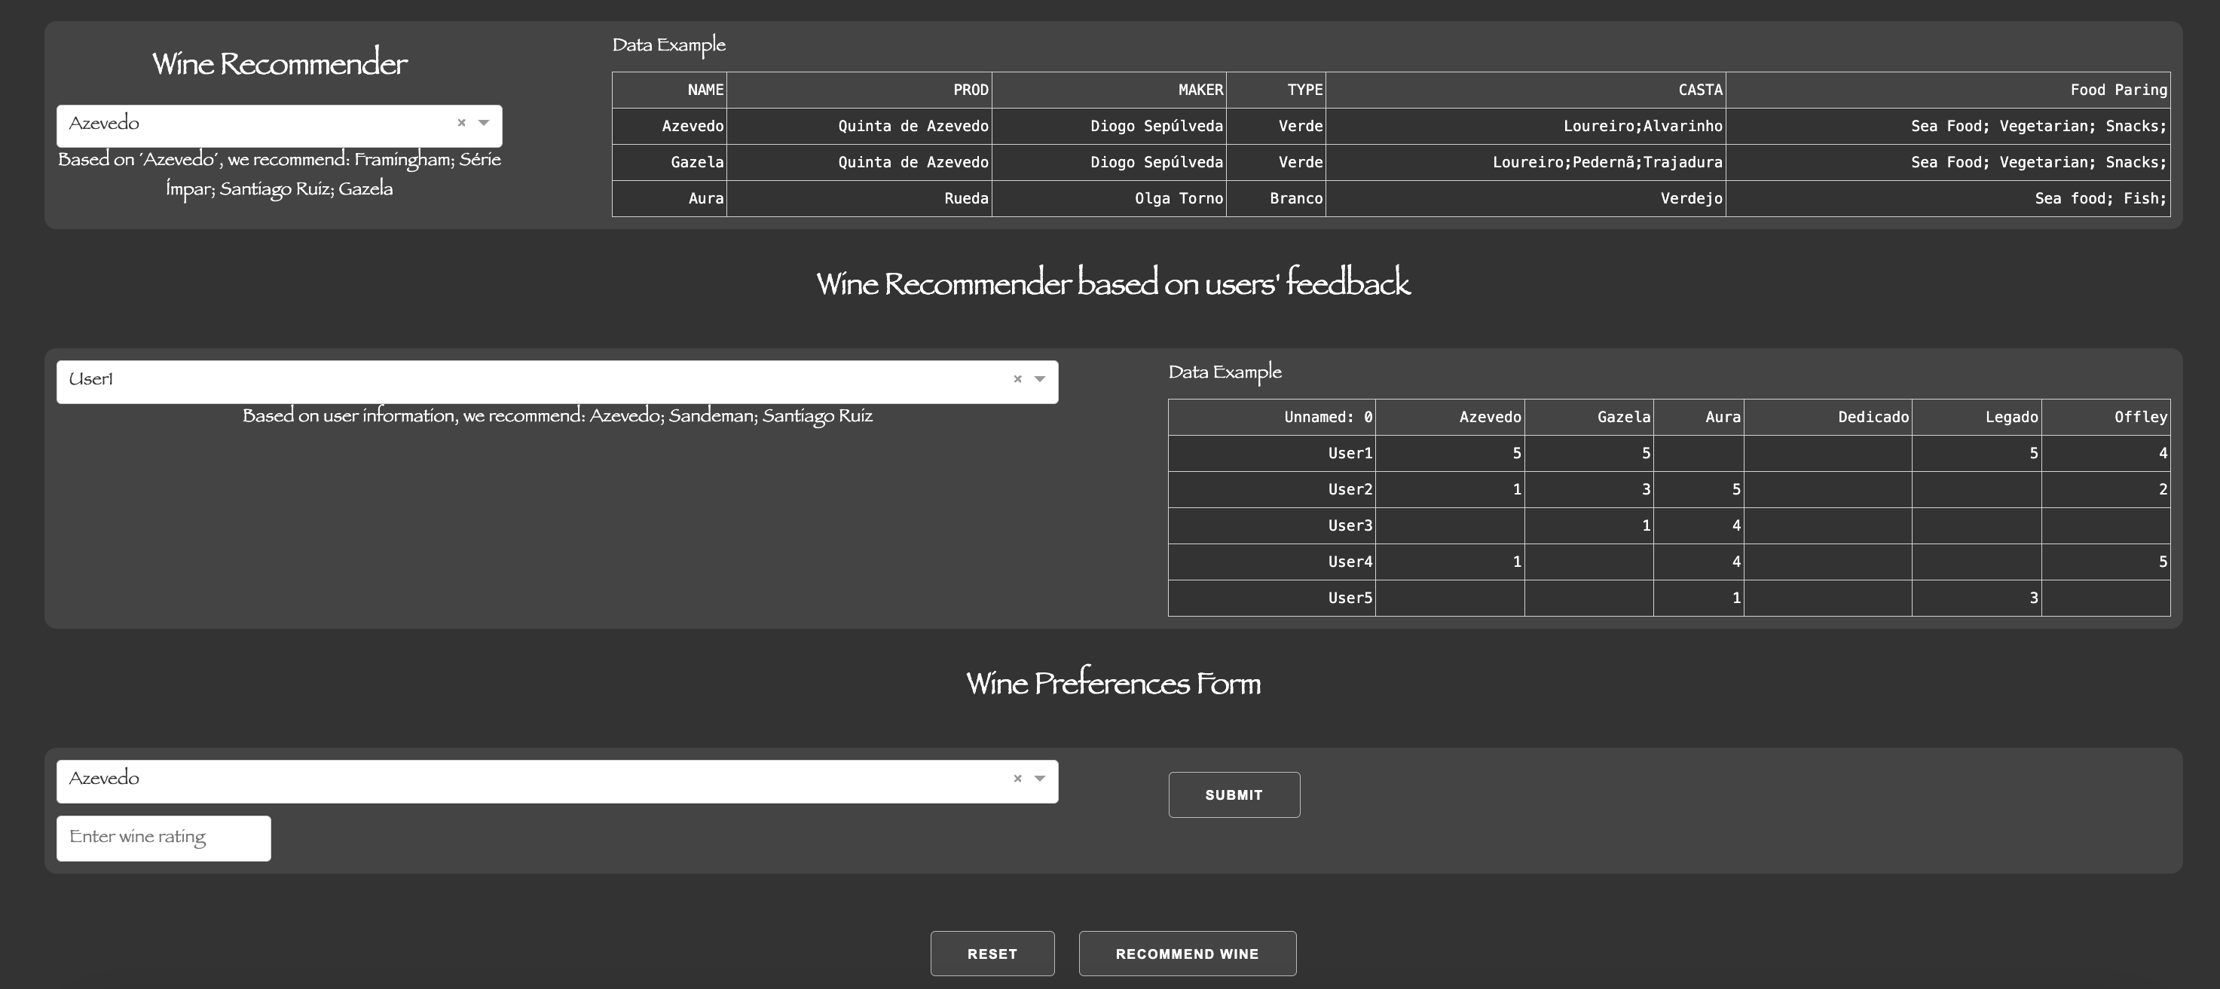The width and height of the screenshot is (2220, 989).
Task: Click the Wine Preferences Form heading
Action: (x=1112, y=684)
